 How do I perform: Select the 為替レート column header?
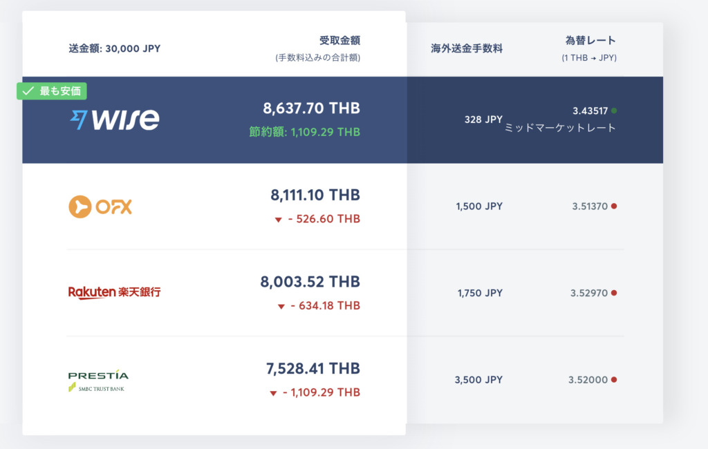[x=590, y=41]
